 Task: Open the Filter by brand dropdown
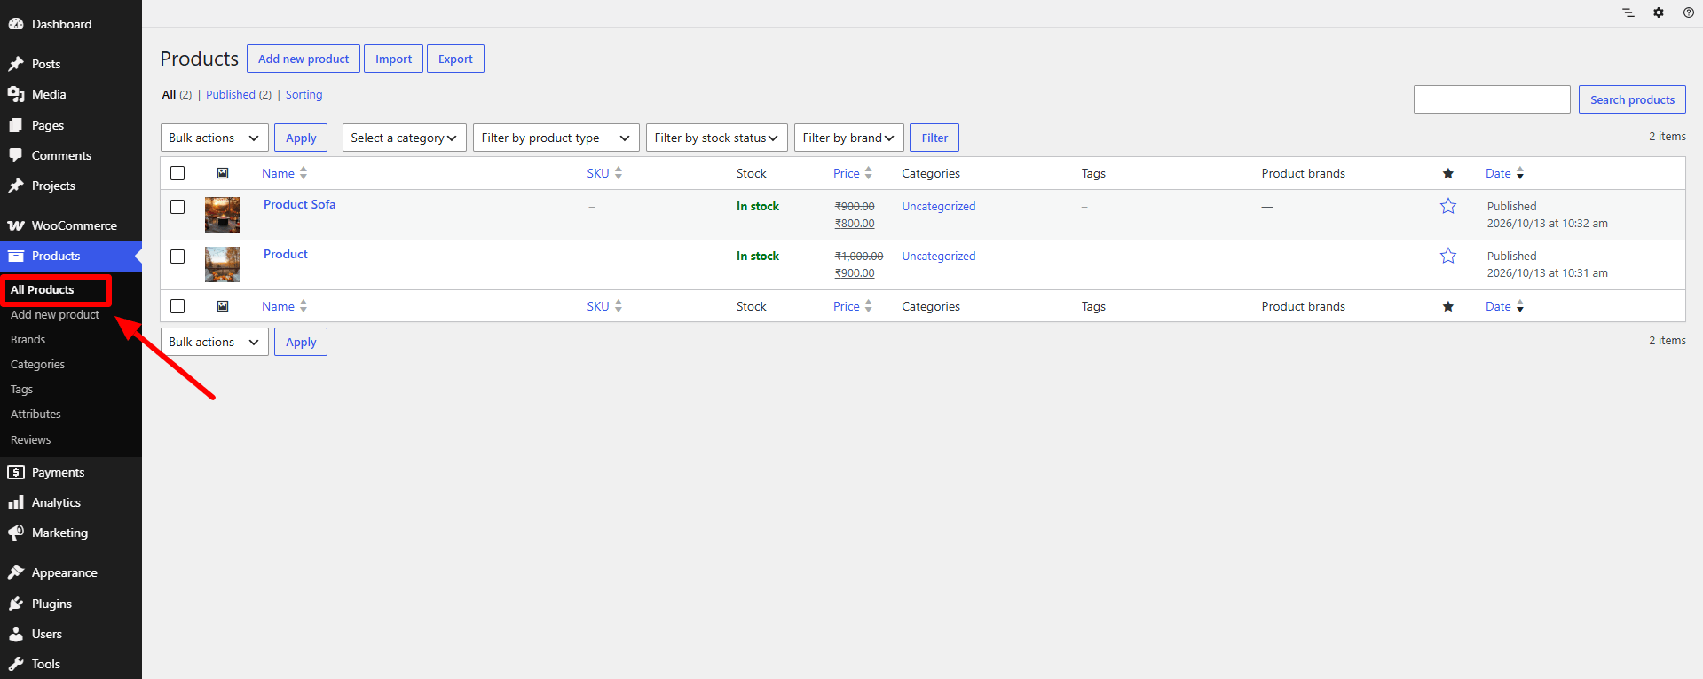[x=849, y=138]
